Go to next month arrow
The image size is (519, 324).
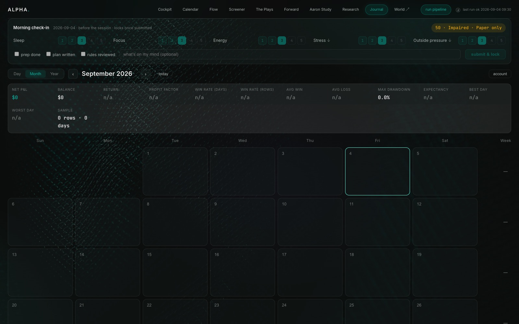[146, 74]
